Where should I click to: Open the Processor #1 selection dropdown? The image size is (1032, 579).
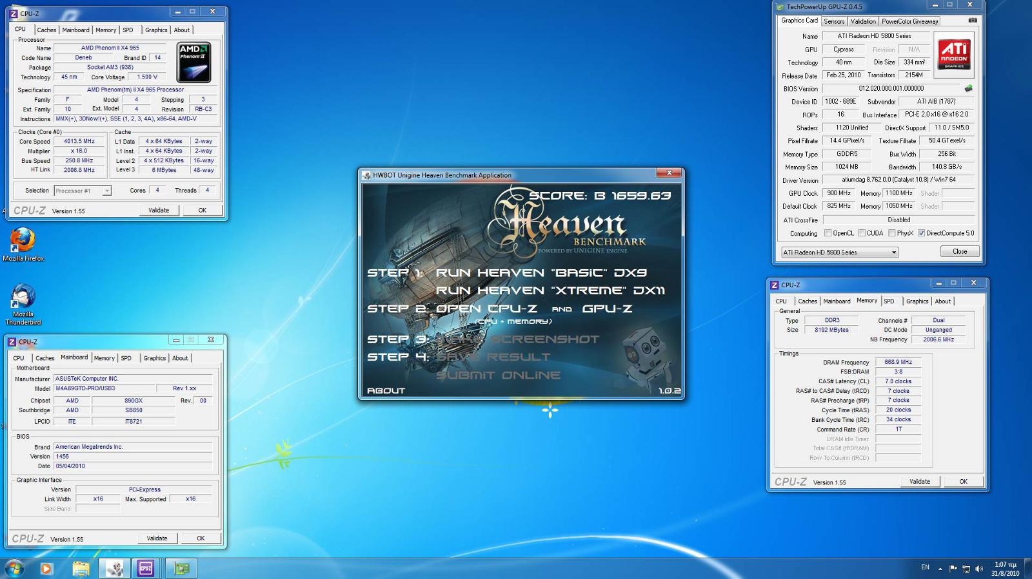[83, 191]
